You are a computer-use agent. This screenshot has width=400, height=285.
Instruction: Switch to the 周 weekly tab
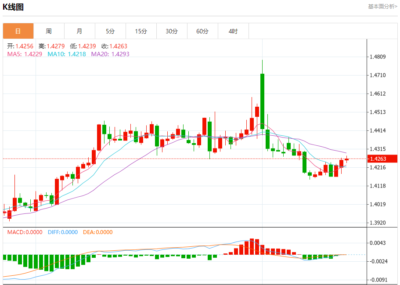click(49, 31)
